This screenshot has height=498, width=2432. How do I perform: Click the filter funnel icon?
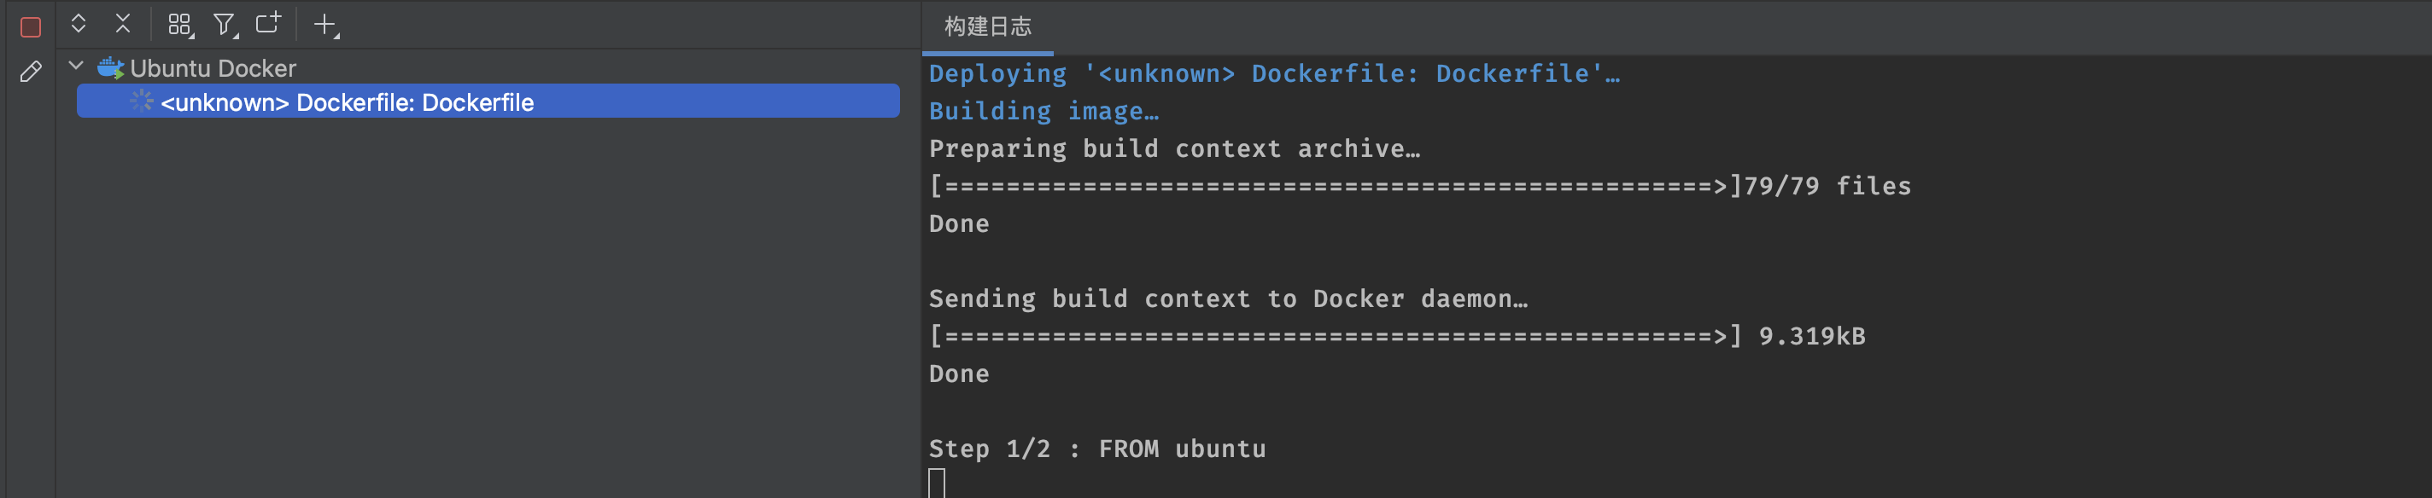pyautogui.click(x=223, y=25)
